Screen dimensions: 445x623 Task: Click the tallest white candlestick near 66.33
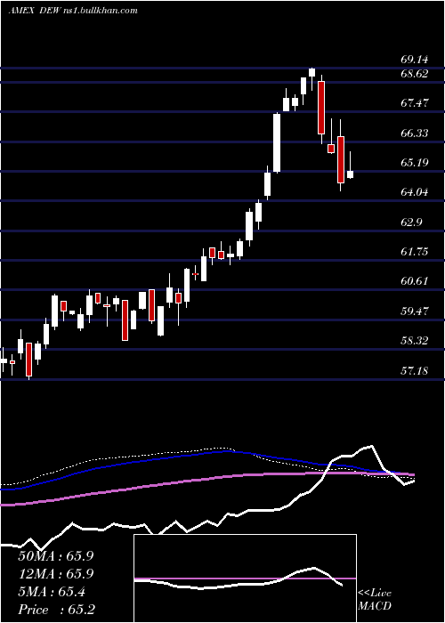(277, 142)
